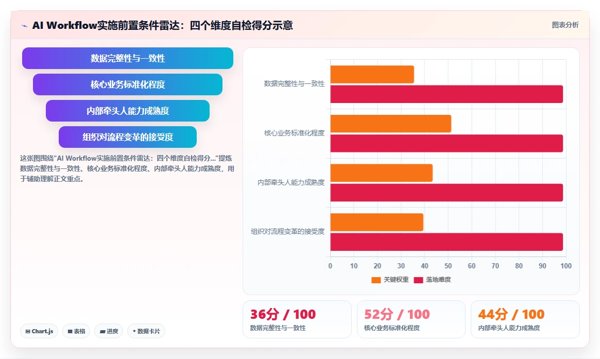Click red bar for 数据完整性与一致性
Screen dimensions: 600x359
click(x=447, y=94)
